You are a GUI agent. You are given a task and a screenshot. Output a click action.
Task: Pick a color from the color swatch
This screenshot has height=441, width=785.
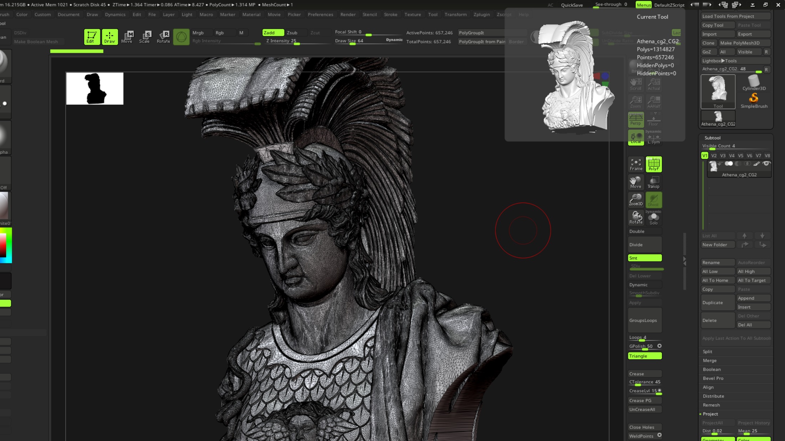(x=6, y=245)
